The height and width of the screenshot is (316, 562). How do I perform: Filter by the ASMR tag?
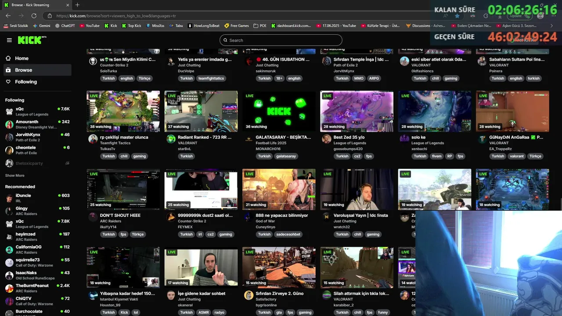tap(203, 312)
